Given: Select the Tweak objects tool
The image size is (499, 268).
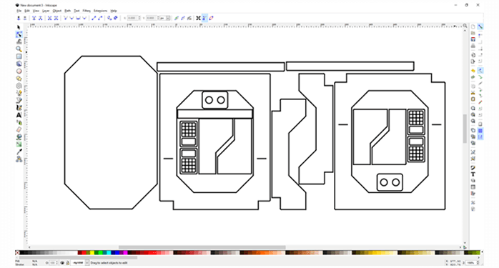Looking at the screenshot, I should (x=19, y=41).
